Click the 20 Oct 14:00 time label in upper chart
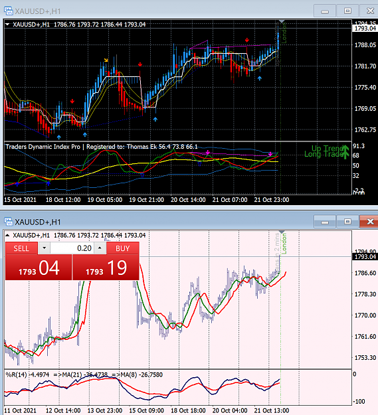The width and height of the screenshot is (378, 415). pyautogui.click(x=188, y=200)
